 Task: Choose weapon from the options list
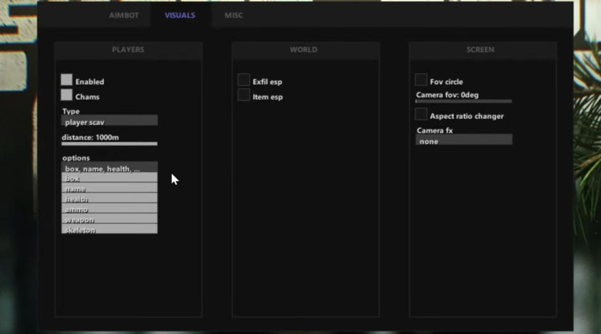[109, 219]
